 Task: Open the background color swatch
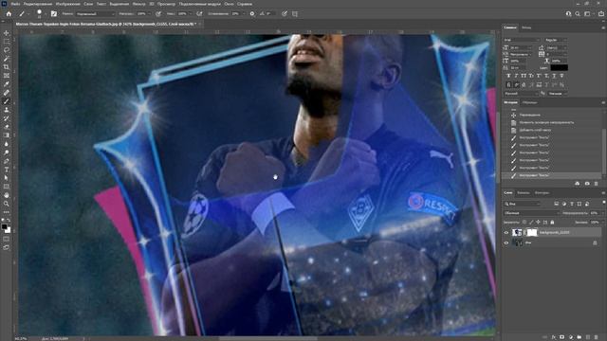click(x=8, y=230)
